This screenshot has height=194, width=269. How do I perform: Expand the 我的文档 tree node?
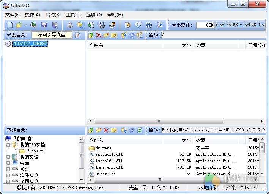[8, 157]
